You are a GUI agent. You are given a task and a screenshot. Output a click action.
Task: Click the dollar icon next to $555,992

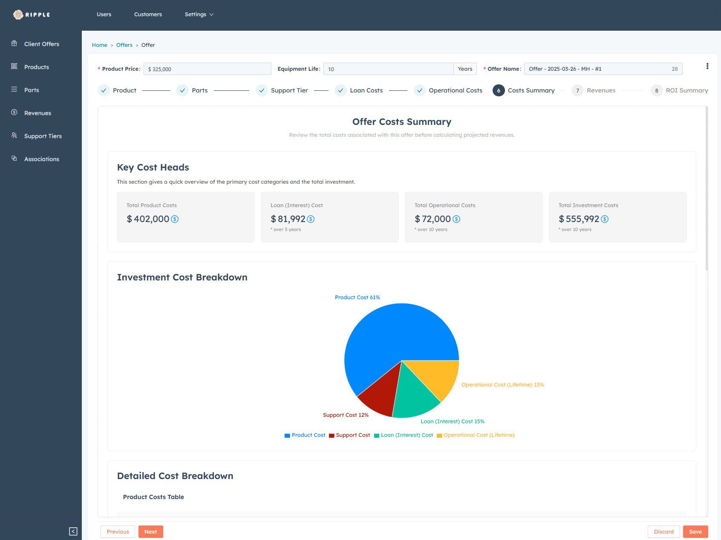(605, 219)
